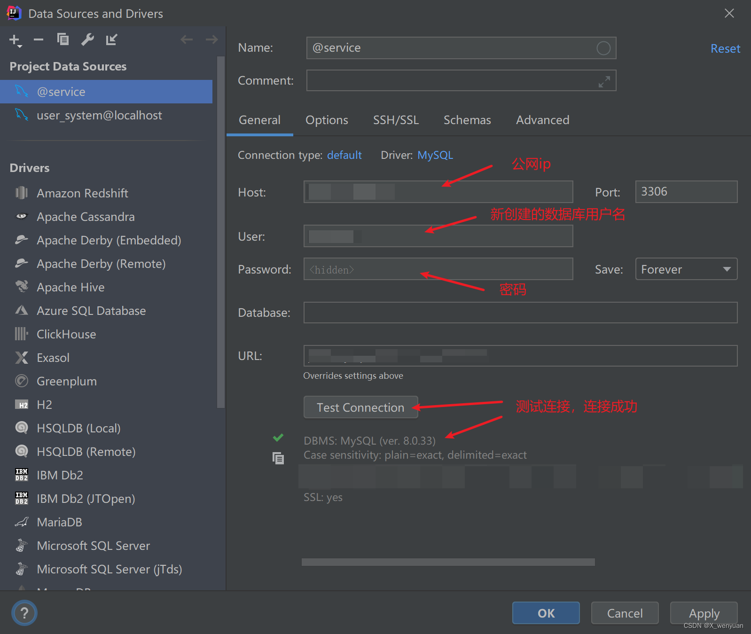Select user_system@localhost data source
This screenshot has height=634, width=751.
pyautogui.click(x=106, y=115)
